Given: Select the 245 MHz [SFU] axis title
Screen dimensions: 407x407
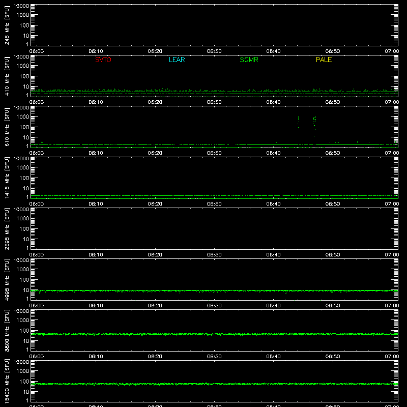Looking at the screenshot, I should point(7,25).
